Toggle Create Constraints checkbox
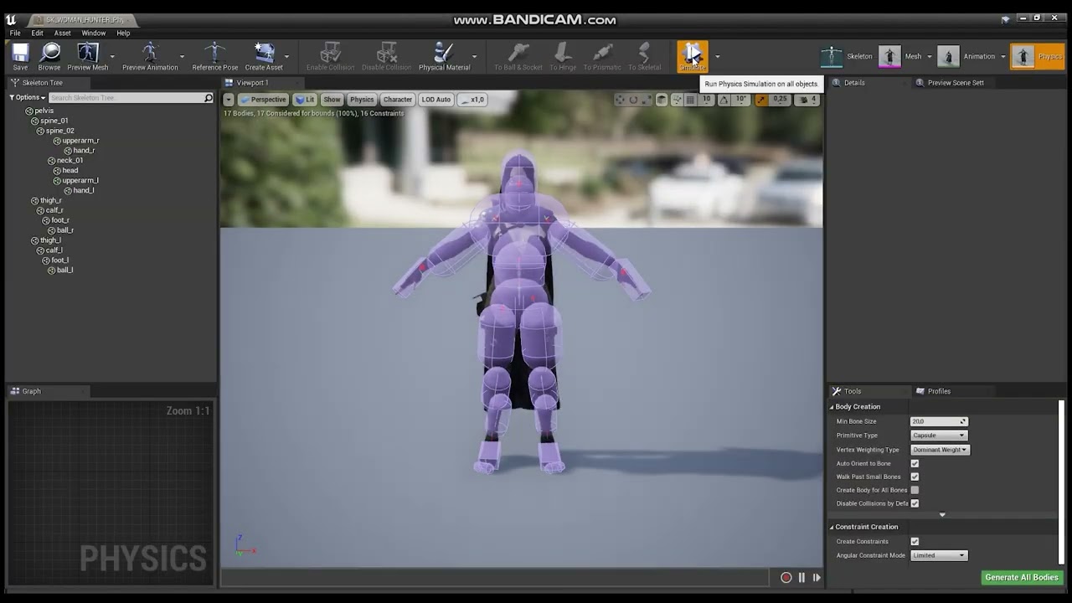Image resolution: width=1072 pixels, height=603 pixels. coord(915,541)
